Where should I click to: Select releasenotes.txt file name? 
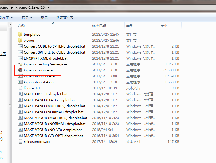(x=37, y=141)
